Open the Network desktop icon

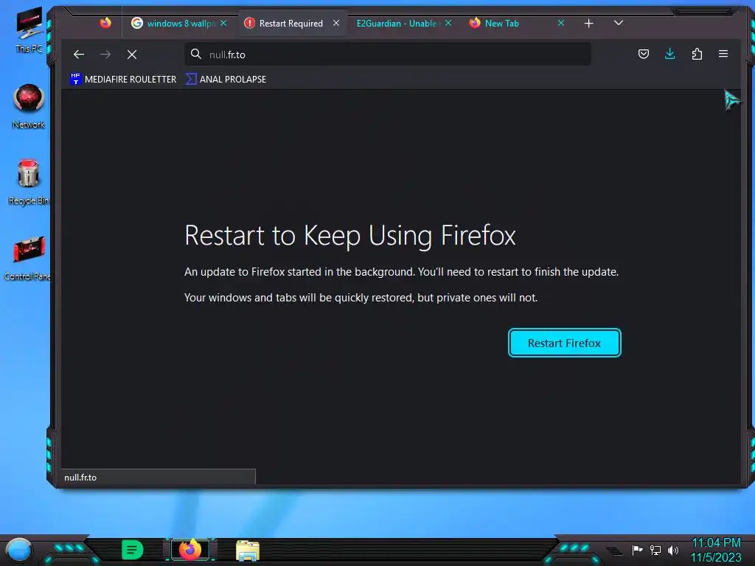[29, 106]
